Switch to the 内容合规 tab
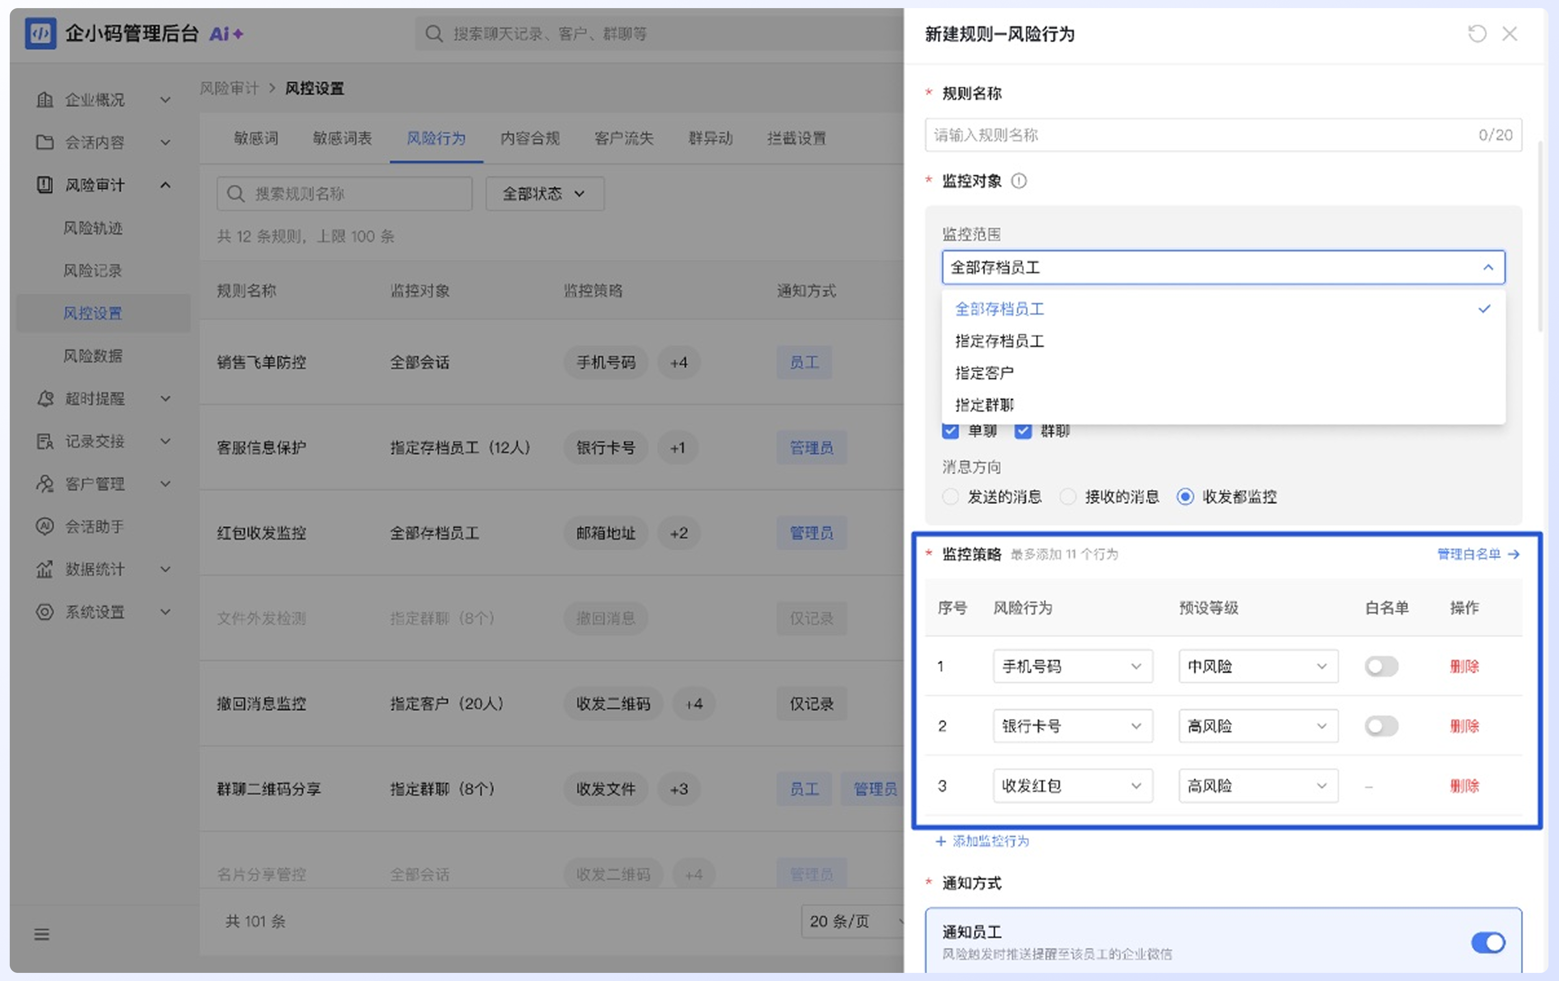 pos(529,138)
